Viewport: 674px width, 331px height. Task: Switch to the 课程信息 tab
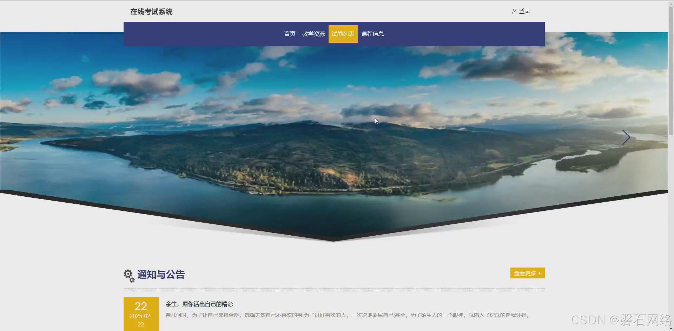coord(372,34)
